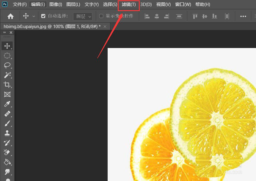Open the 滤镜(T) filter menu
This screenshot has width=256, height=181.
tap(129, 4)
